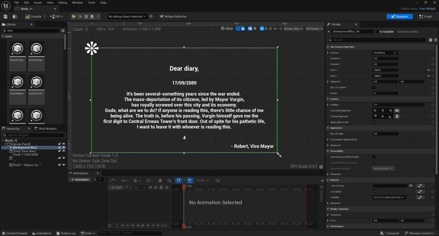
Task: Click the Details panel Search field
Action: pos(377,40)
